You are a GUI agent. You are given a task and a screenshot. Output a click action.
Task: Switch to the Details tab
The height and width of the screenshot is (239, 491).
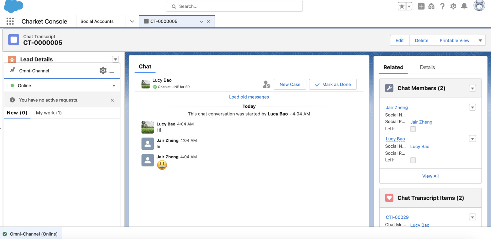tap(427, 68)
